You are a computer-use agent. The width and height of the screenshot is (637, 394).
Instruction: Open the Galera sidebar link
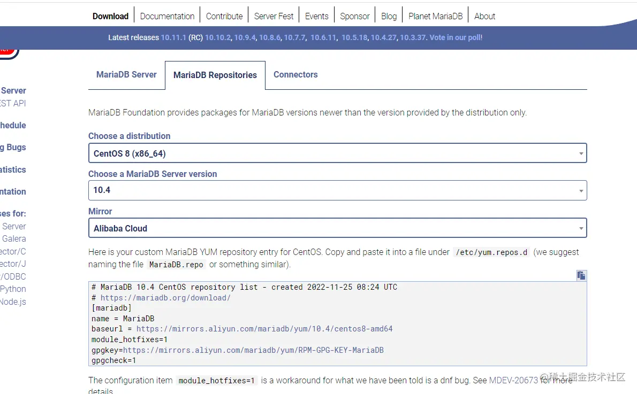14,238
